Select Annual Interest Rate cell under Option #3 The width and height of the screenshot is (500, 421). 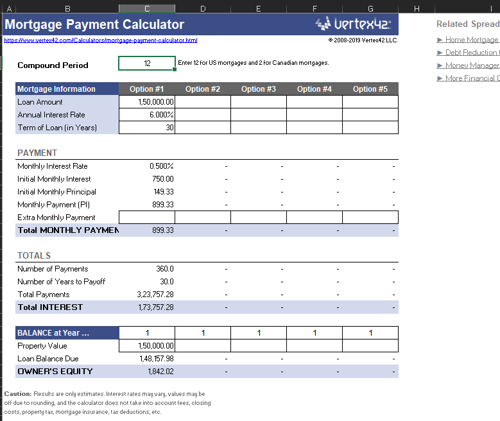(259, 114)
